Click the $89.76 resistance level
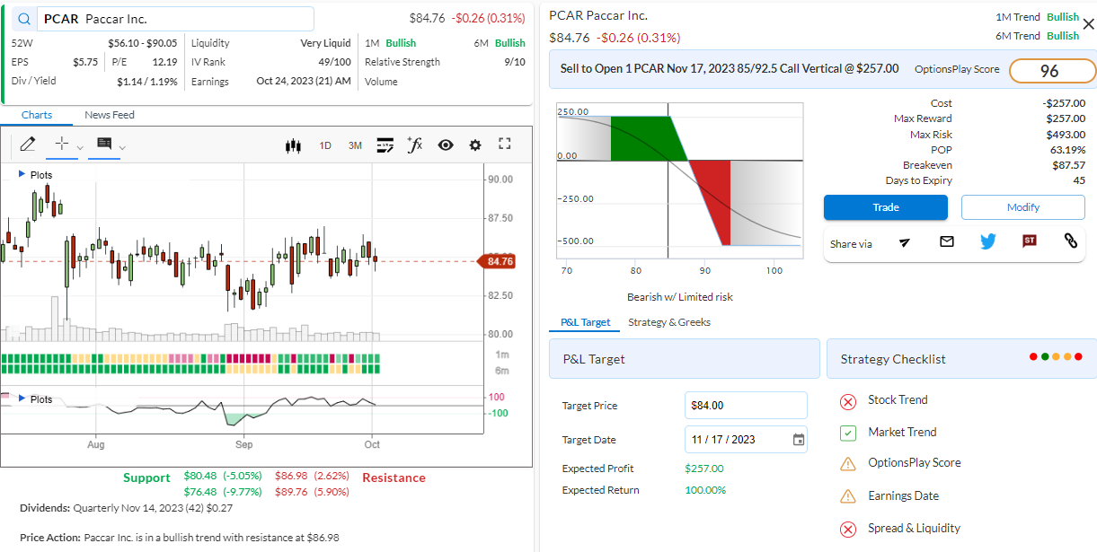This screenshot has height=552, width=1097. [291, 492]
